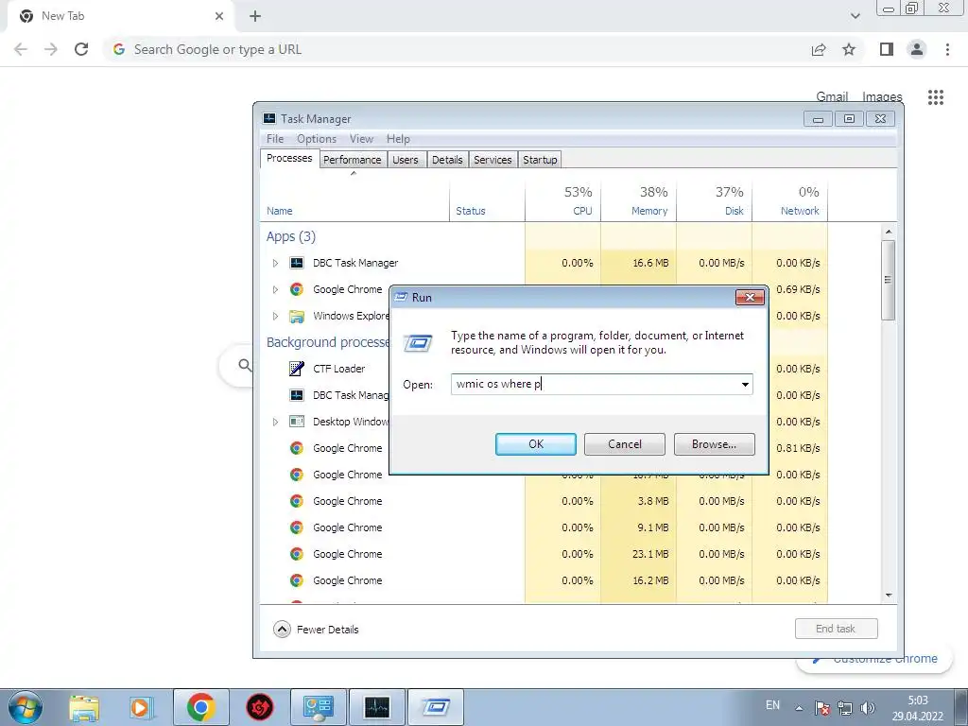Click the DBC Task Manager app icon
Screen dimensions: 968x726
[x=296, y=263]
